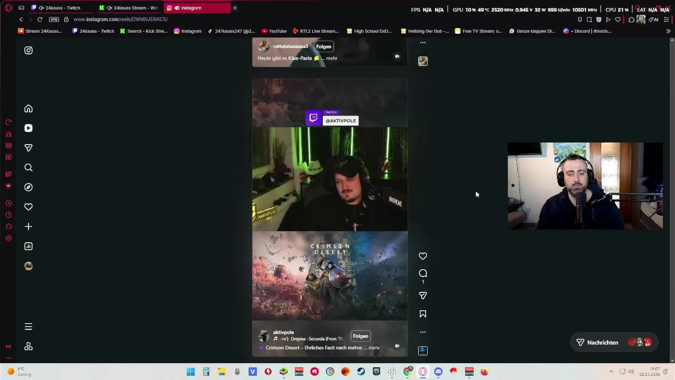Open the Nachrichten messages popup
The height and width of the screenshot is (380, 675).
coord(614,343)
